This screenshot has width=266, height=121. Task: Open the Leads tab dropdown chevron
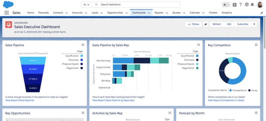[x=102, y=13]
